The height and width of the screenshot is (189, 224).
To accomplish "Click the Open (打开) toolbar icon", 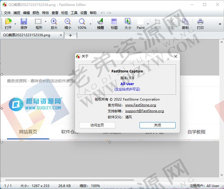I will point(8,21).
